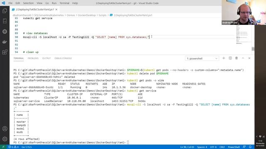The width and height of the screenshot is (266, 149).
Task: Kill terminal with trash icon
Action: [236, 58]
